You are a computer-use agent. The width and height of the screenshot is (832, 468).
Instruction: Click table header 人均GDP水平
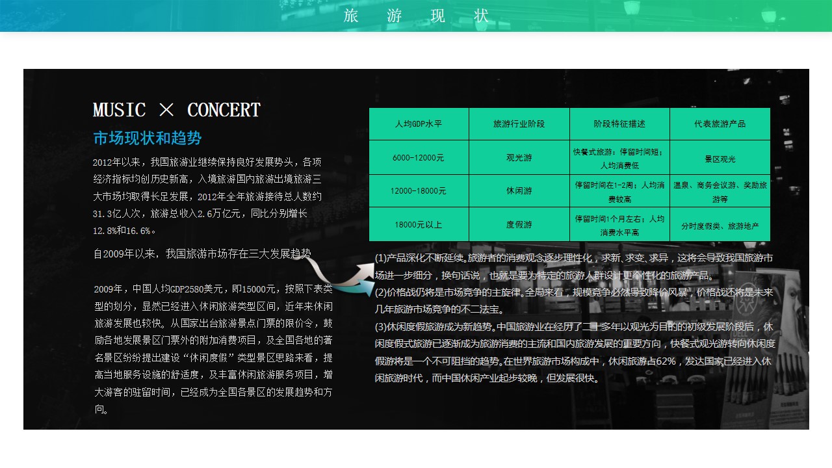[419, 124]
